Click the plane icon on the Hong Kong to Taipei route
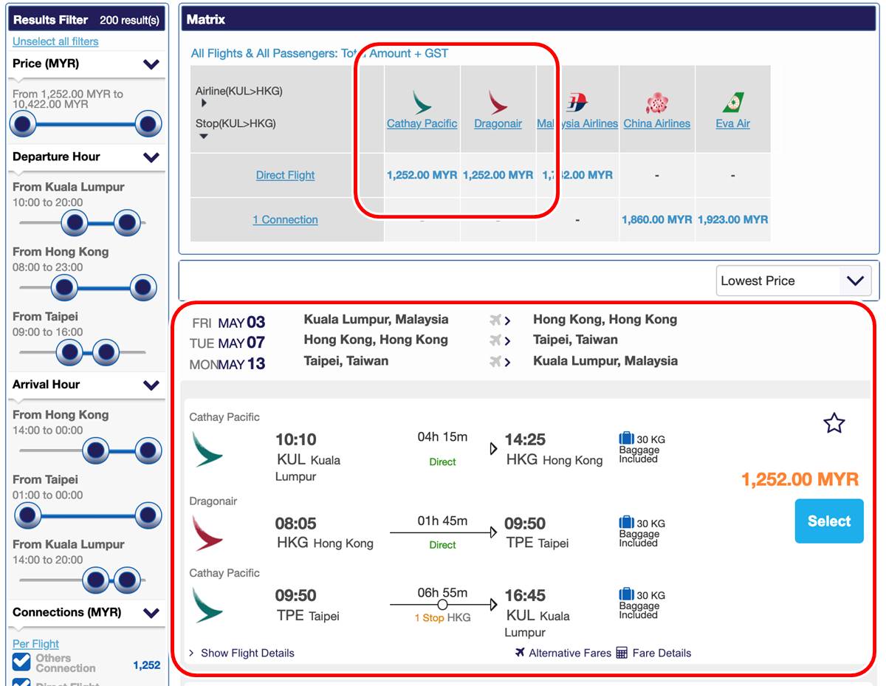886x686 pixels. pos(495,340)
